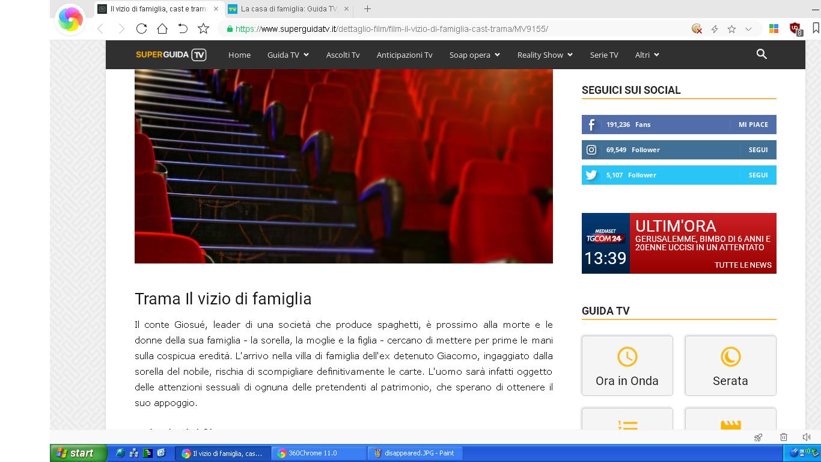Open Anticipazioni Tv navigation item

click(x=404, y=55)
